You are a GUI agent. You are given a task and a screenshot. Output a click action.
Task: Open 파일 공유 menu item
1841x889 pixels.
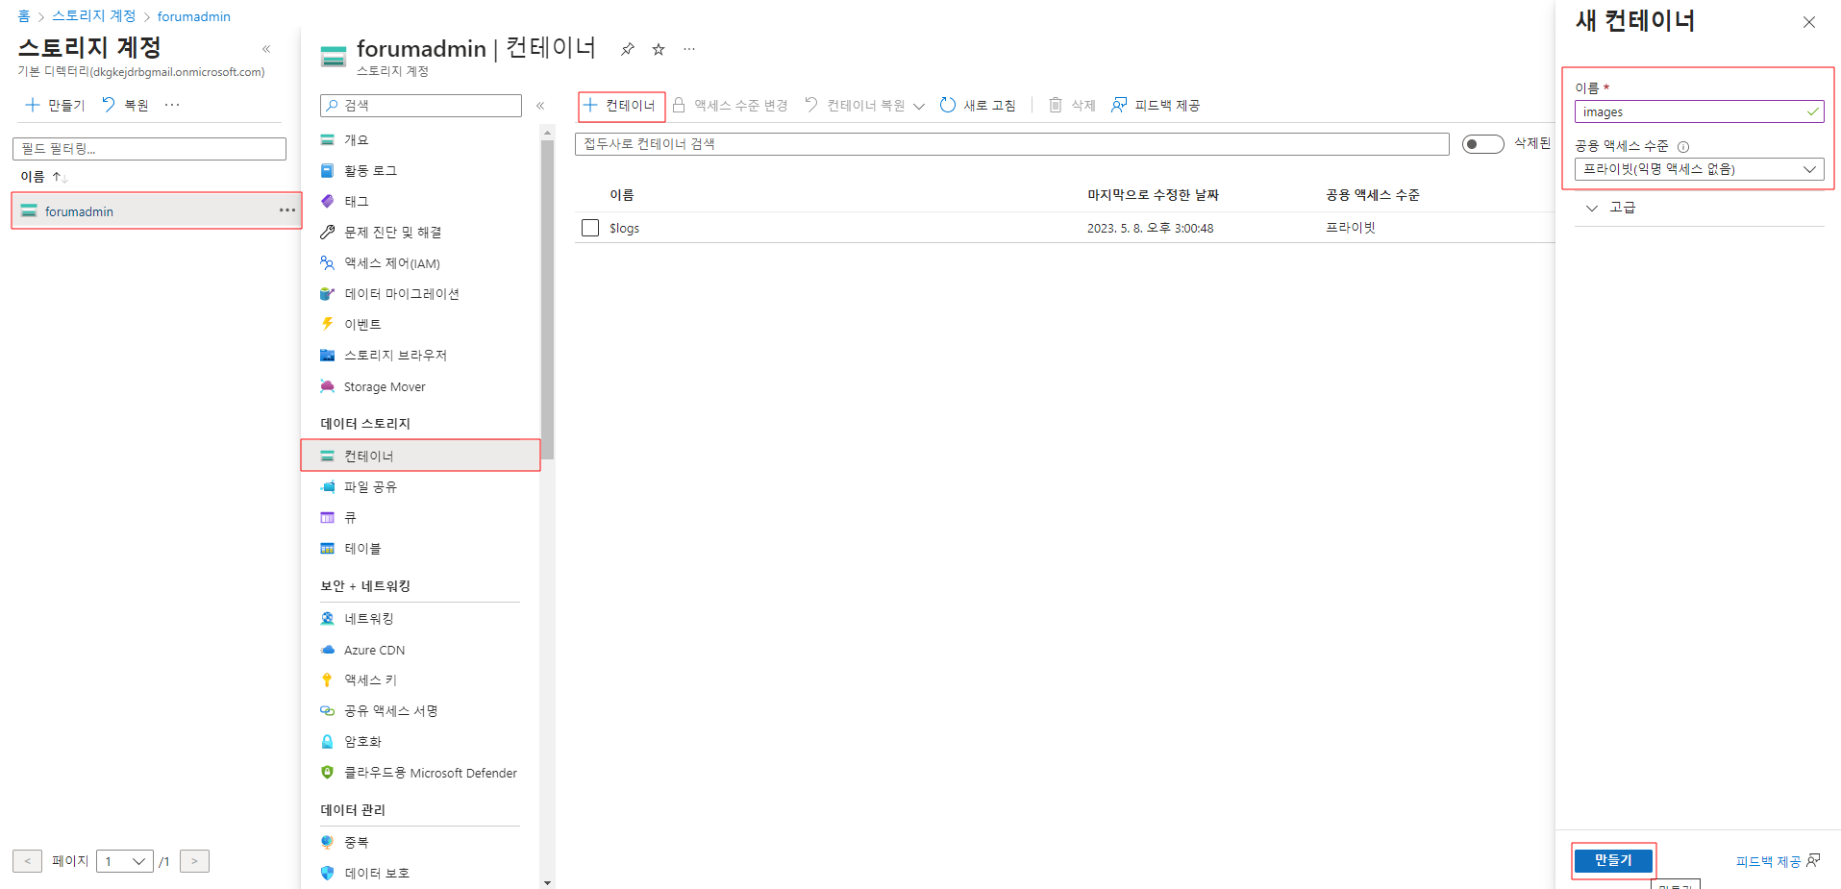(370, 487)
